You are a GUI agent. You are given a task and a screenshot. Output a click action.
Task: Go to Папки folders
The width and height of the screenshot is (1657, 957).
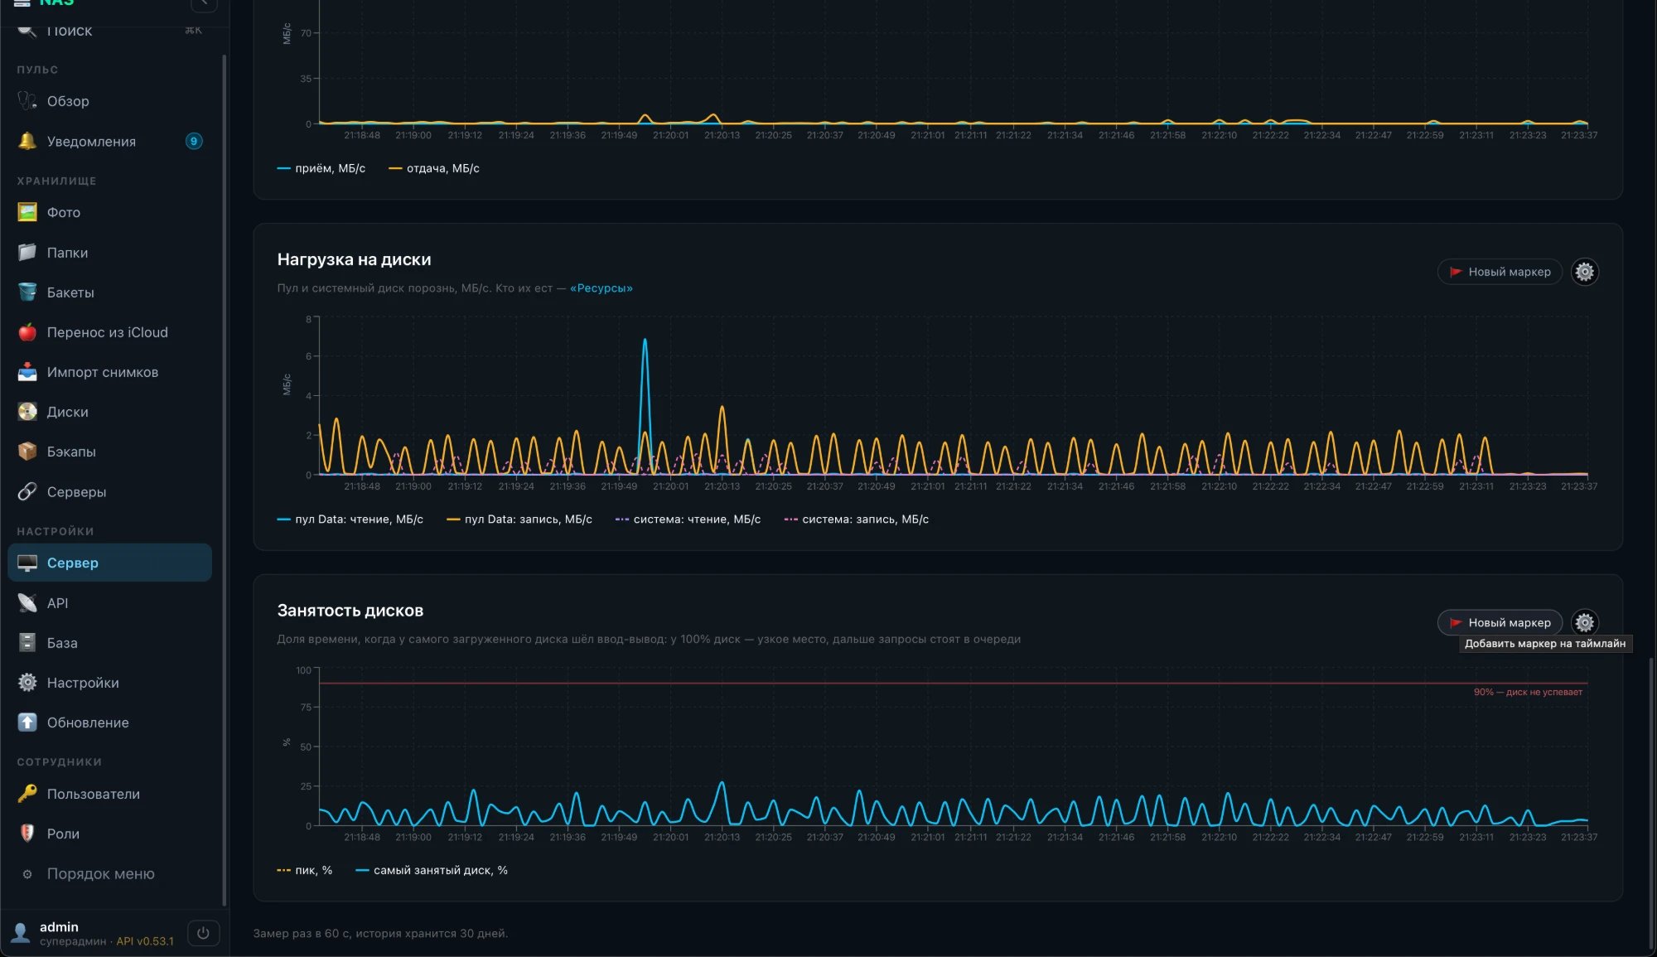click(x=109, y=253)
